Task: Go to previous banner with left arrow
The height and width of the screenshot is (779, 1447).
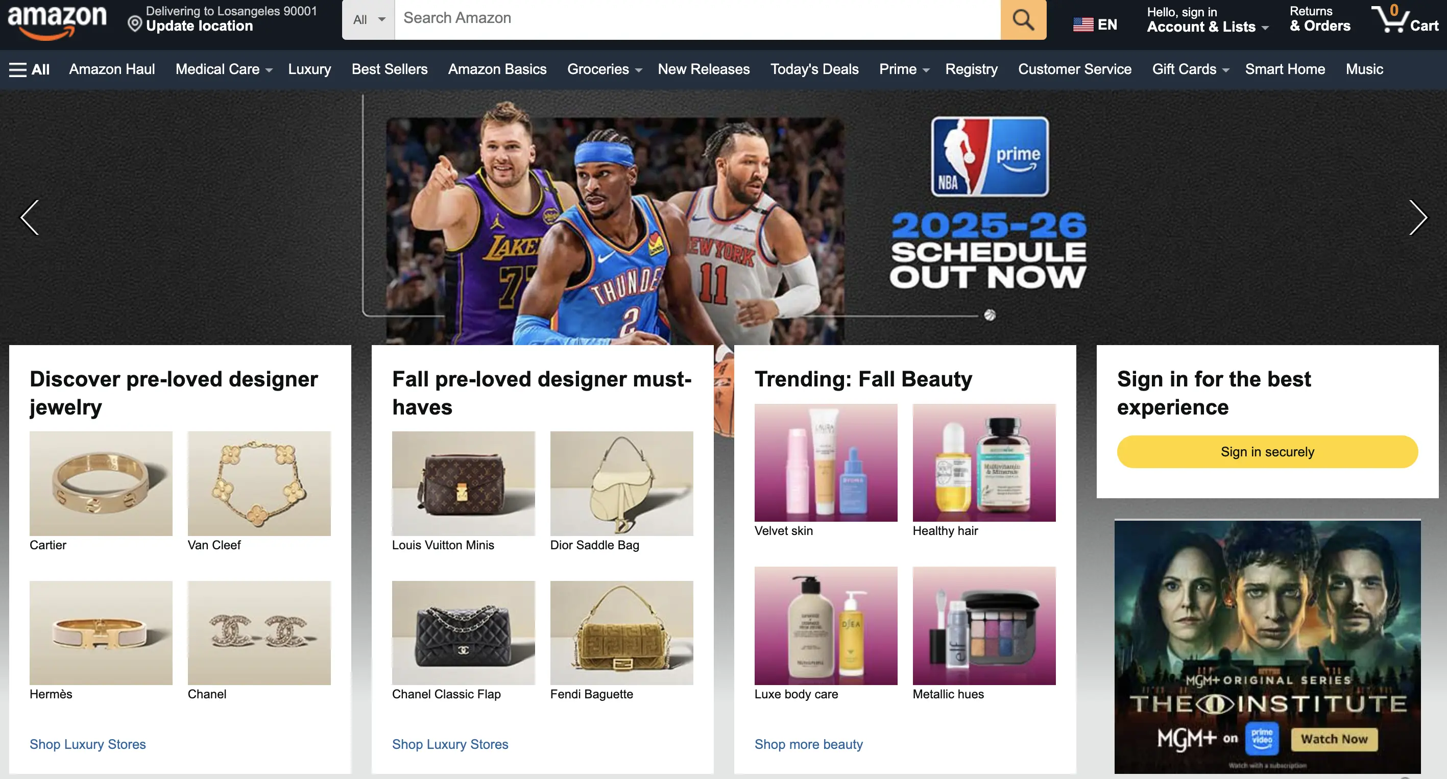Action: coord(30,217)
